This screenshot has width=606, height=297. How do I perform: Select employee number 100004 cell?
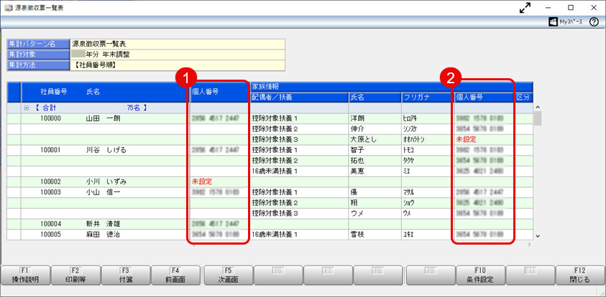pyautogui.click(x=50, y=224)
